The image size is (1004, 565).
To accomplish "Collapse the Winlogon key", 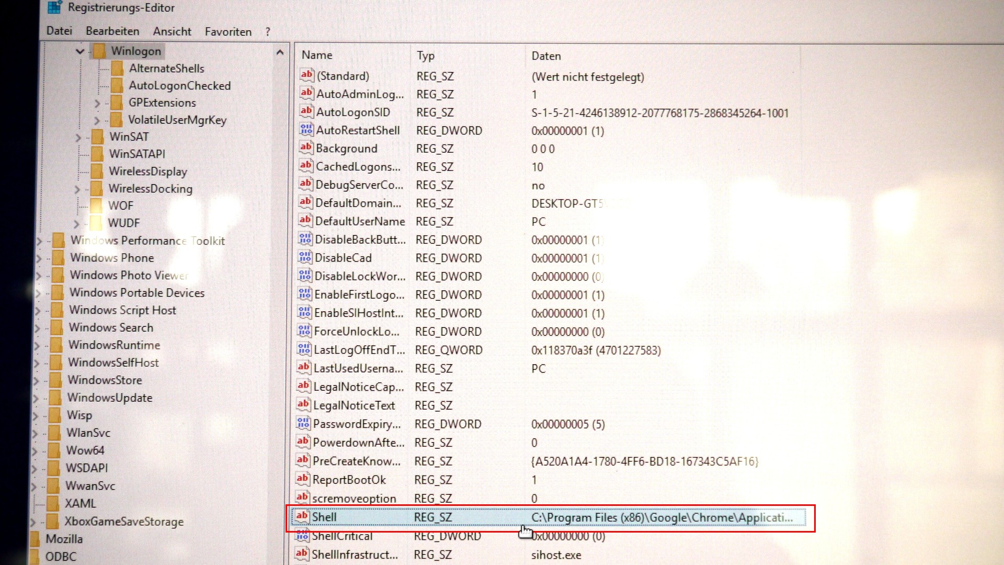I will (80, 51).
